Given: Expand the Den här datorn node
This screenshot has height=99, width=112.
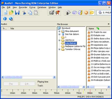Looking at the screenshot, I should click(x=59, y=34).
